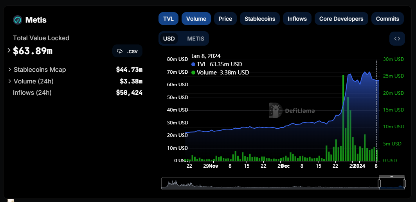
Task: Switch denomination to METIS
Action: [x=196, y=39]
